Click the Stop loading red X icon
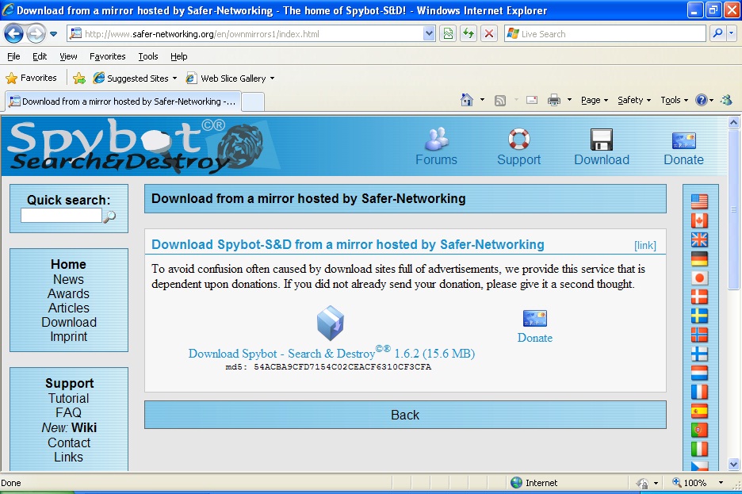The width and height of the screenshot is (742, 494). pos(489,33)
